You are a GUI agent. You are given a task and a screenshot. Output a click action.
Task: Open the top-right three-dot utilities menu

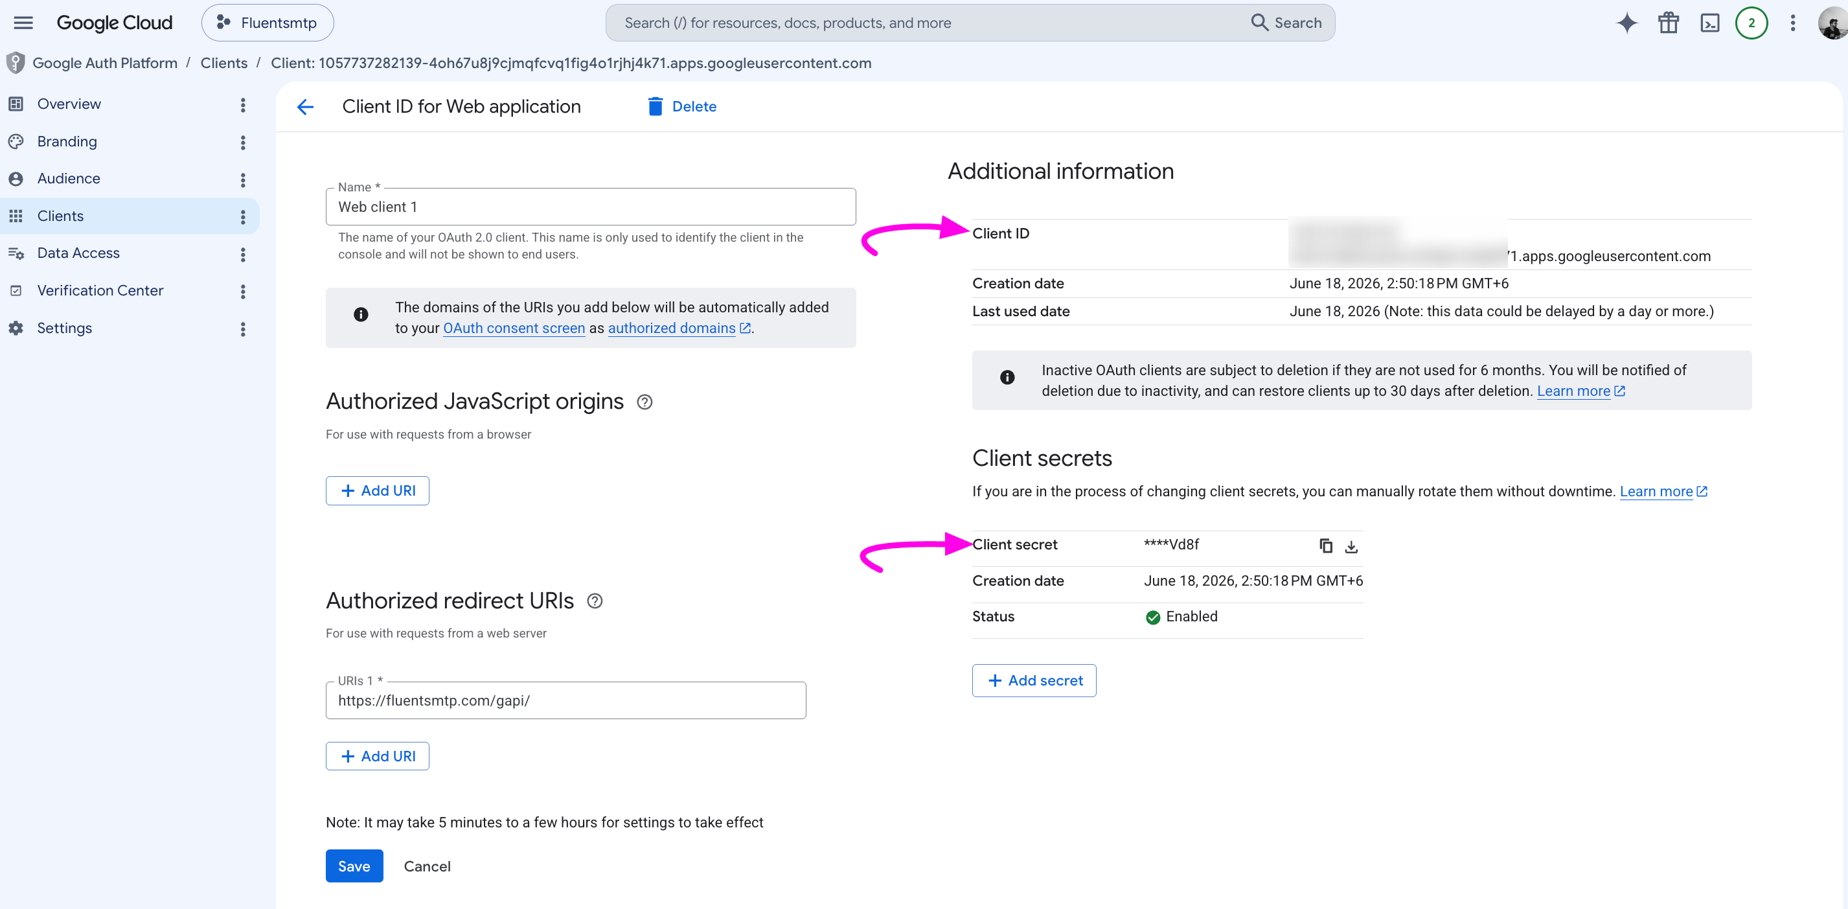coord(1792,23)
